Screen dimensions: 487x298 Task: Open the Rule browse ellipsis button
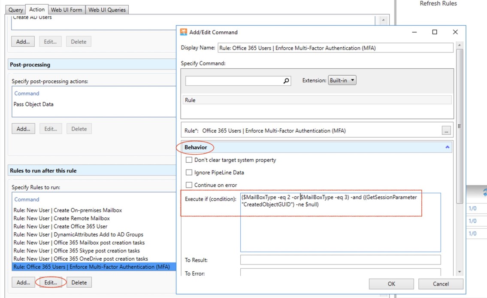coord(446,131)
